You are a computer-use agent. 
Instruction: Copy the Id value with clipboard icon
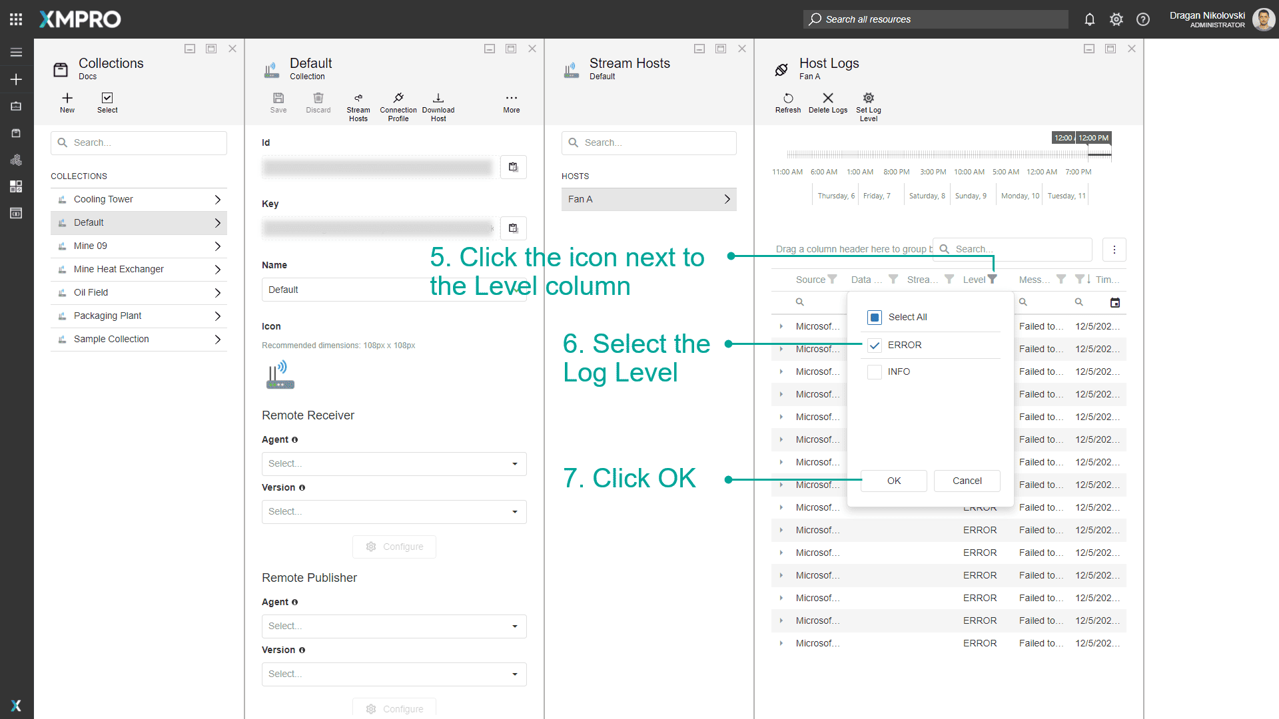pyautogui.click(x=513, y=167)
